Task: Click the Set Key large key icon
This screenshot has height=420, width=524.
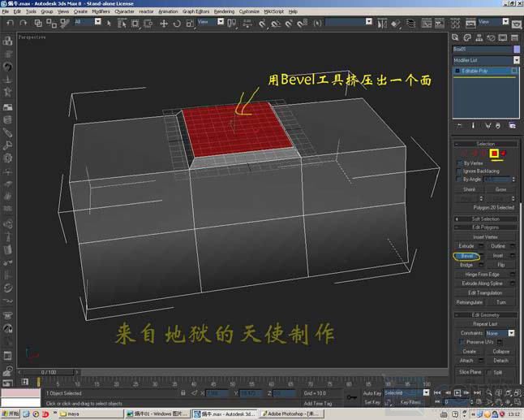Action: (351, 397)
